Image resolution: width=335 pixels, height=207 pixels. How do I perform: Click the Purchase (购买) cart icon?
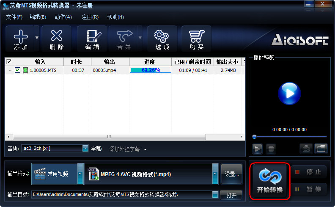coord(197,36)
